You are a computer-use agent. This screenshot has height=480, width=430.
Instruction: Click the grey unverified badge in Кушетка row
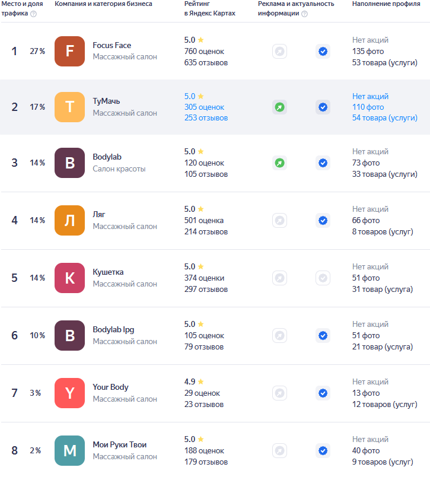point(323,278)
